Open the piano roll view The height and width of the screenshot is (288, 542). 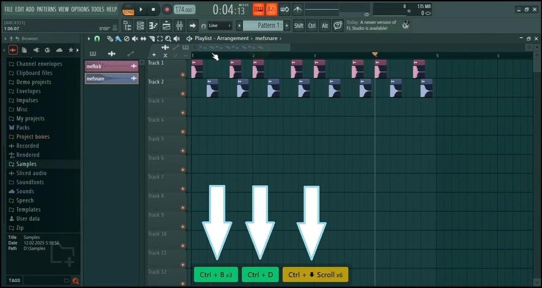153,25
